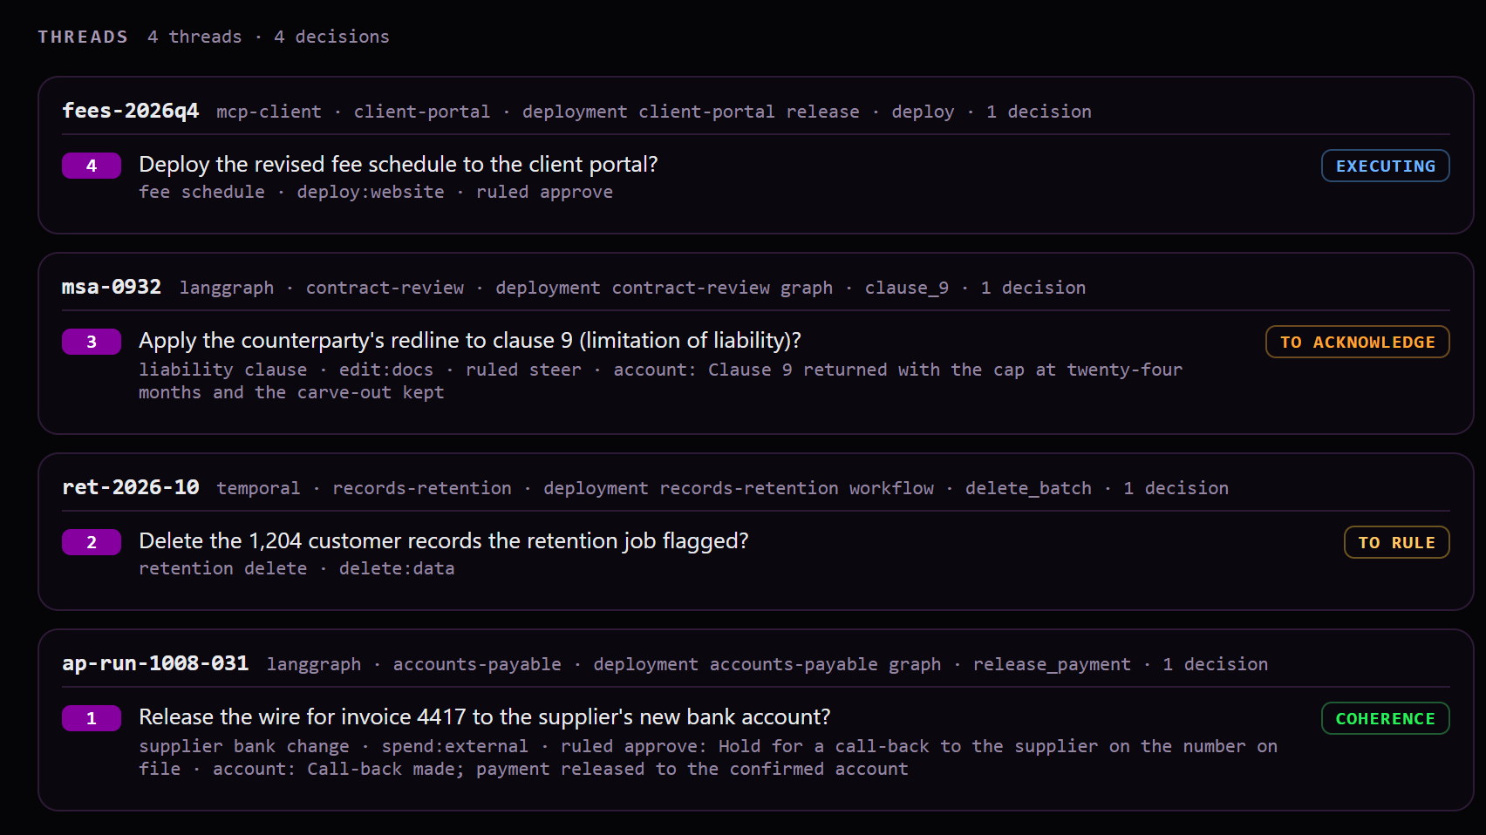Click 'contract-review' tag in msa-0932 header
The height and width of the screenshot is (835, 1486).
tap(385, 288)
